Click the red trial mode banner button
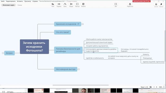 pos(142,1)
